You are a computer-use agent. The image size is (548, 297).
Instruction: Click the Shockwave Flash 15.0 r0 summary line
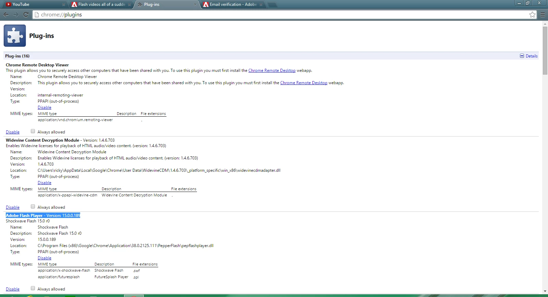[28, 221]
